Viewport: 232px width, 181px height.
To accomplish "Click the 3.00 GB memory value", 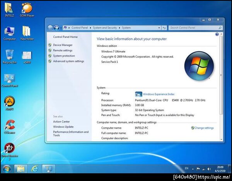I will [139, 105].
